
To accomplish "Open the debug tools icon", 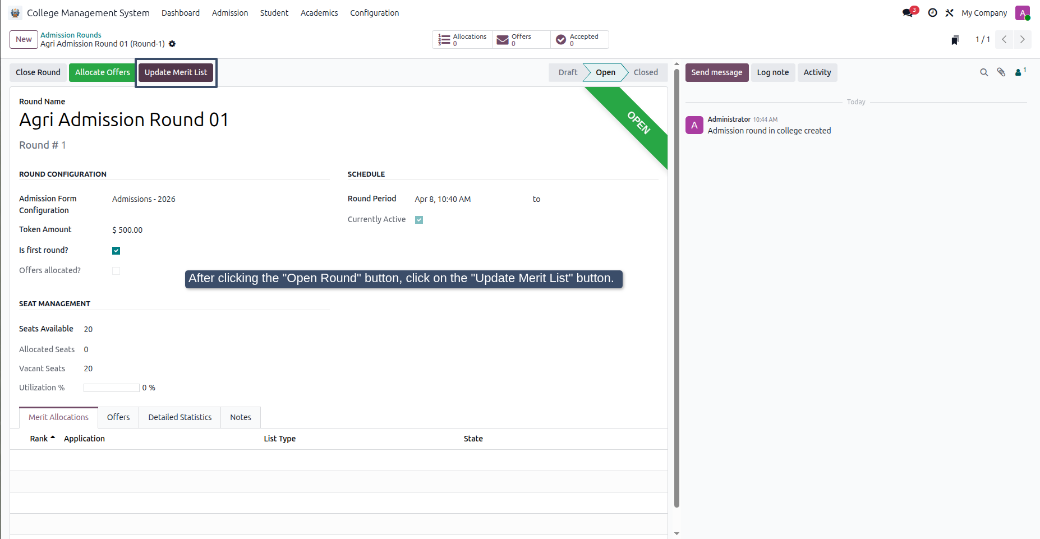I will [x=949, y=13].
